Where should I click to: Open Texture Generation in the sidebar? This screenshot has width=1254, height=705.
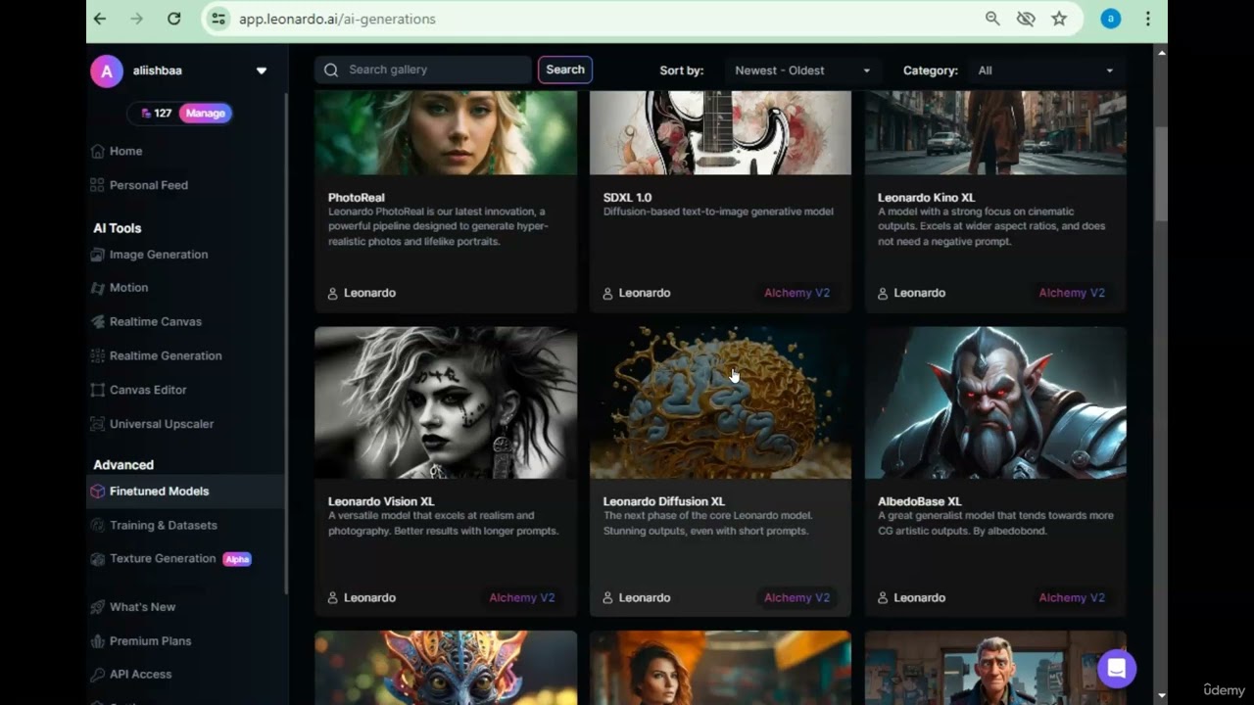click(163, 558)
